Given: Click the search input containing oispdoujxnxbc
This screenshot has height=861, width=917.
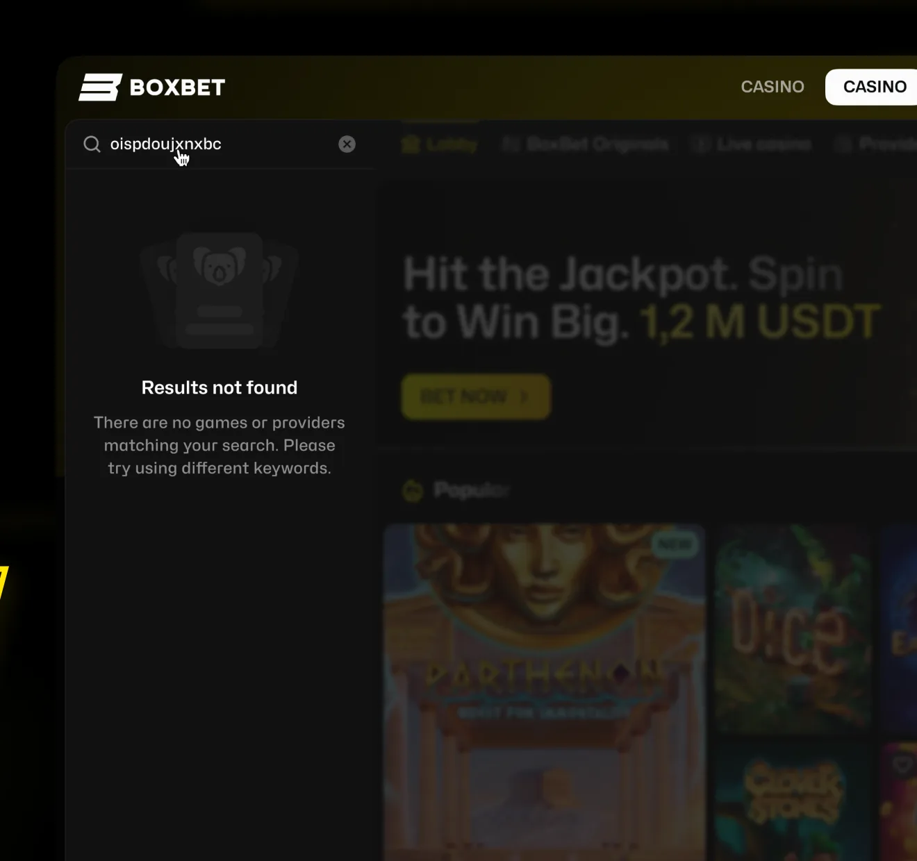Looking at the screenshot, I should pos(220,144).
